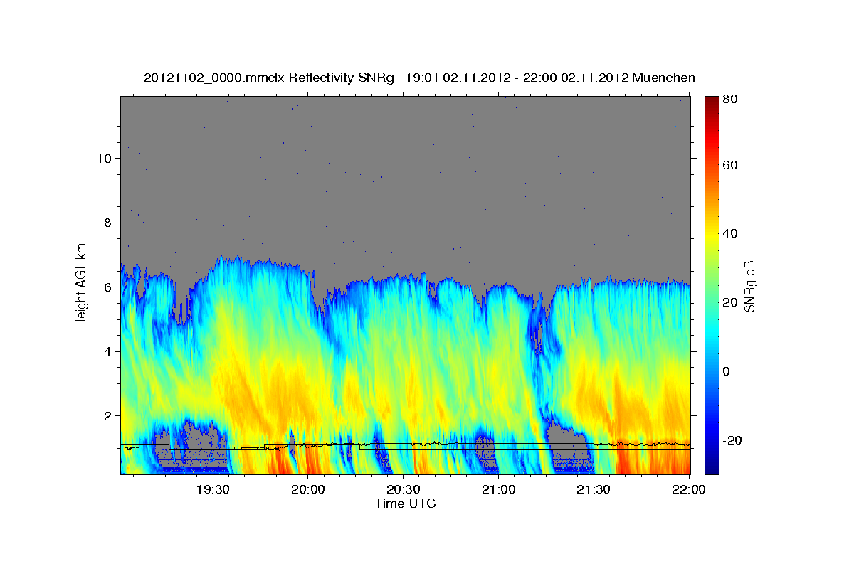Click the 21:30 time tick label
This screenshot has width=854, height=569.
(x=594, y=490)
